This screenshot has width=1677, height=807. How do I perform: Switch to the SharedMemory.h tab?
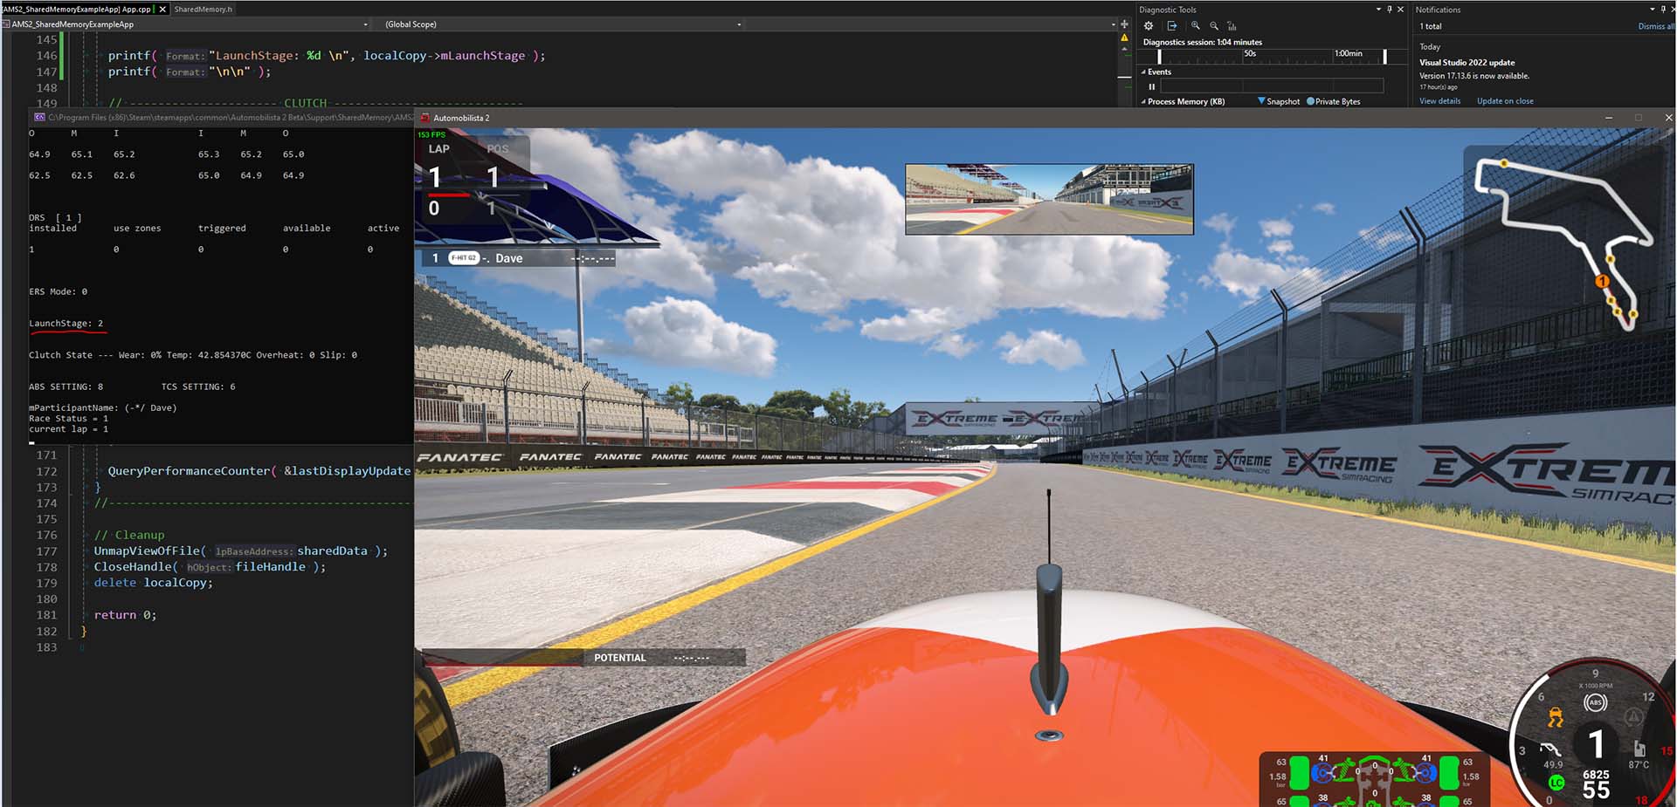[x=203, y=9]
